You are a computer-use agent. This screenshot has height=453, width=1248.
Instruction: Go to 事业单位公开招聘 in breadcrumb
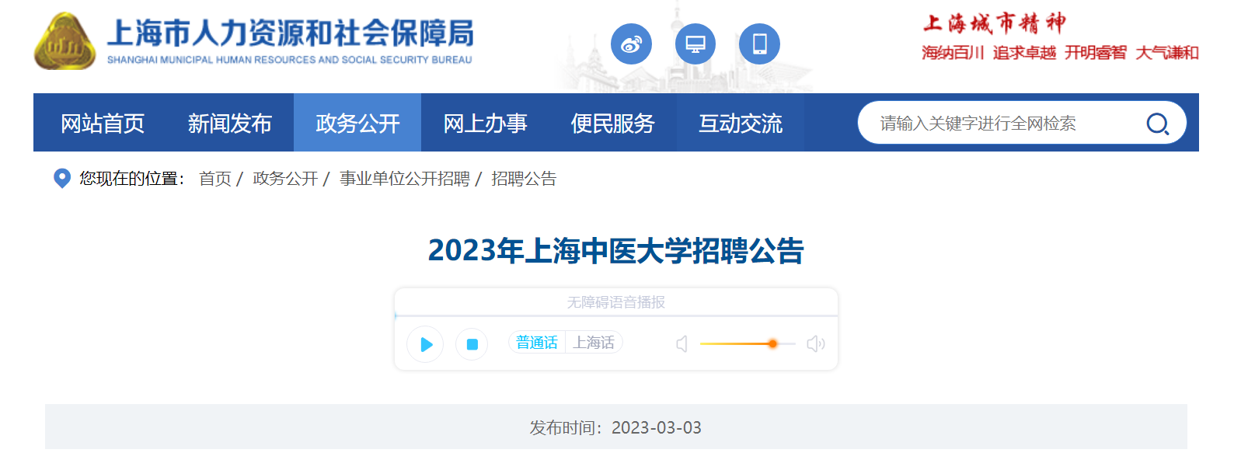tap(405, 179)
